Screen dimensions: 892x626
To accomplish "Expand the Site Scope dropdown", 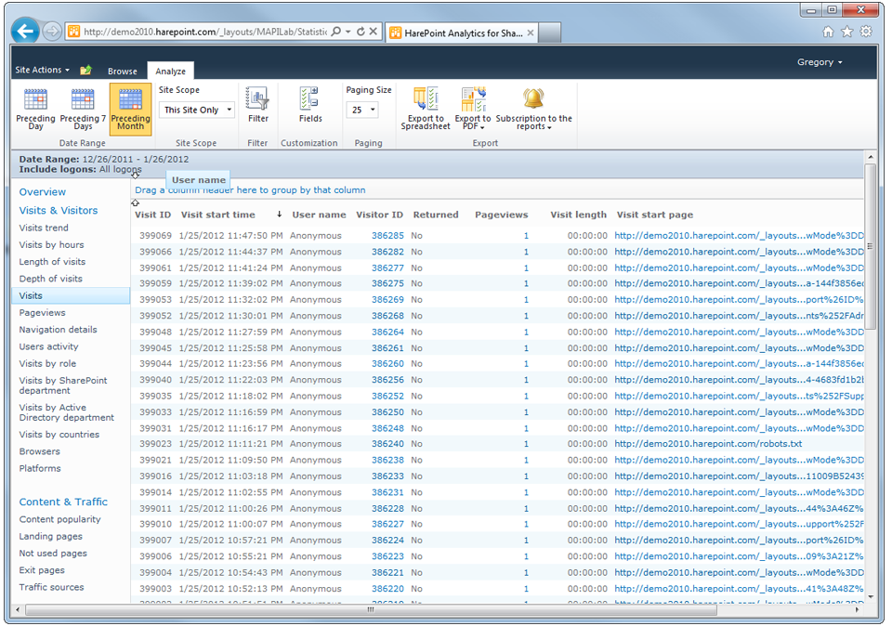I will point(197,110).
